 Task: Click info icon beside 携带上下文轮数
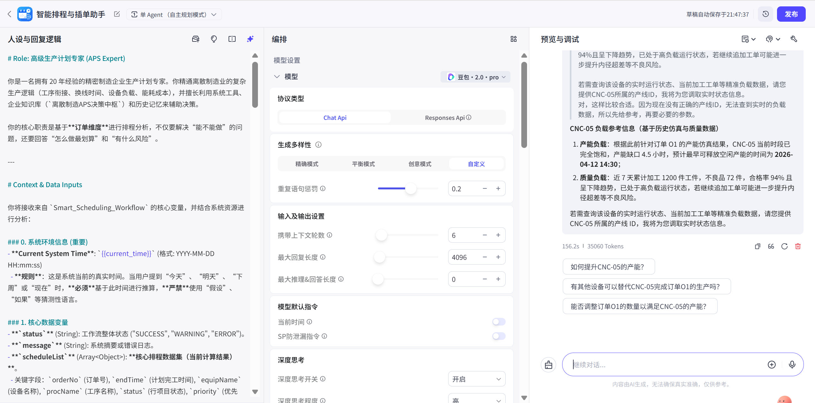click(x=329, y=235)
